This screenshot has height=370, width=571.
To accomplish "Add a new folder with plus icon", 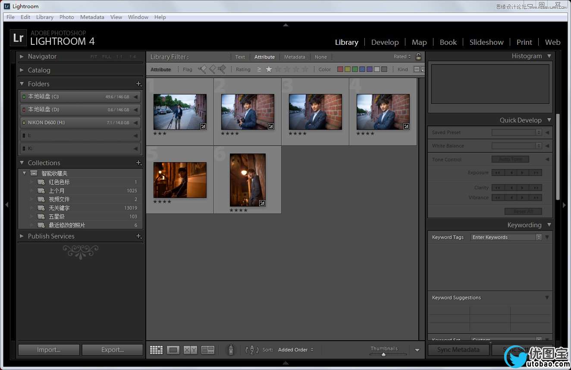I will point(138,84).
